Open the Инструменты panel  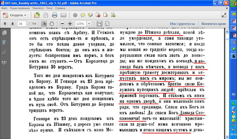(183, 24)
